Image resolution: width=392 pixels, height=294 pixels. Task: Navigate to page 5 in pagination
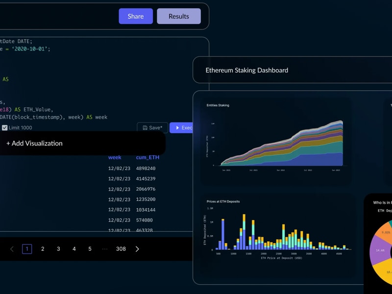(90, 249)
